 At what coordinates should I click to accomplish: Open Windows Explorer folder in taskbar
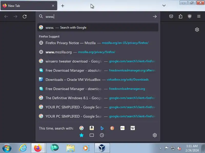pyautogui.click(x=70, y=148)
